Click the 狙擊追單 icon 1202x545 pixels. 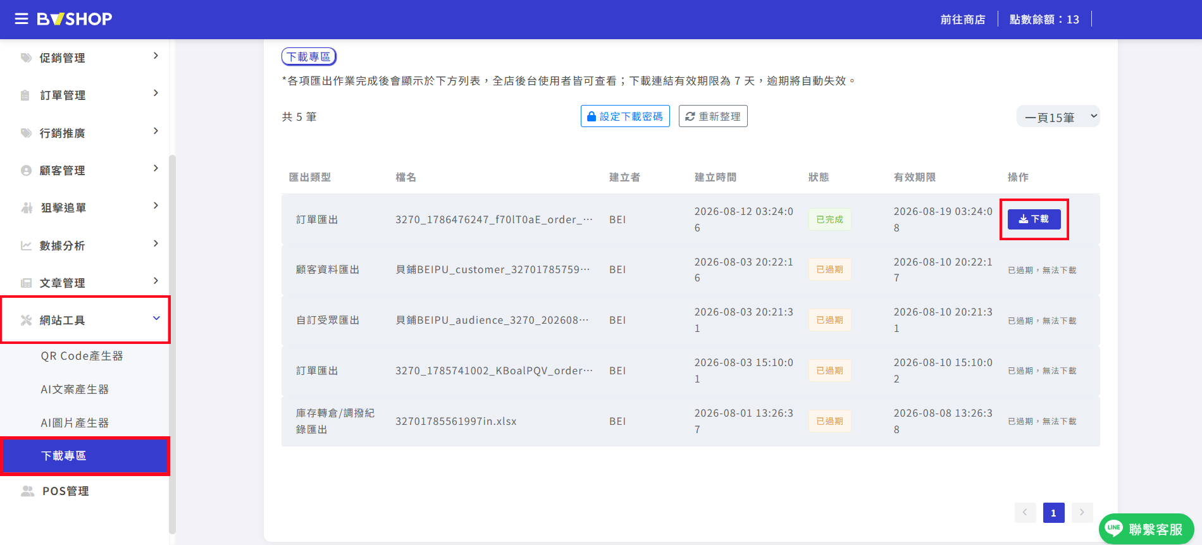[x=27, y=207]
